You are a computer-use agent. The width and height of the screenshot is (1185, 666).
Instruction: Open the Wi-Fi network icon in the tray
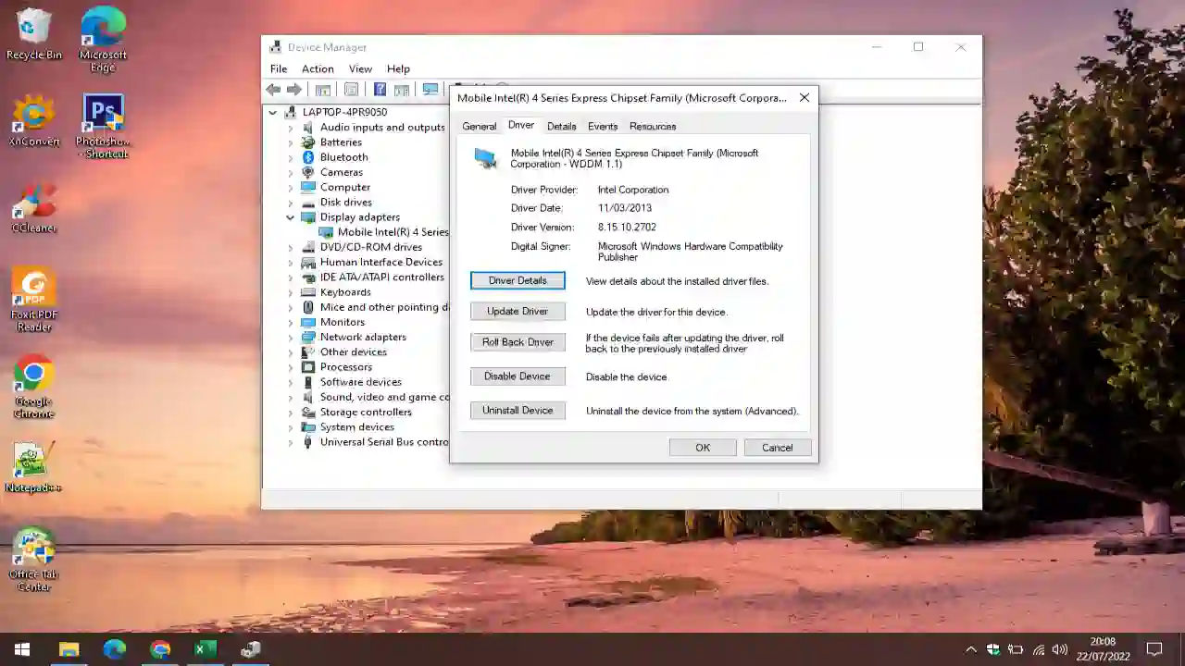point(1038,649)
